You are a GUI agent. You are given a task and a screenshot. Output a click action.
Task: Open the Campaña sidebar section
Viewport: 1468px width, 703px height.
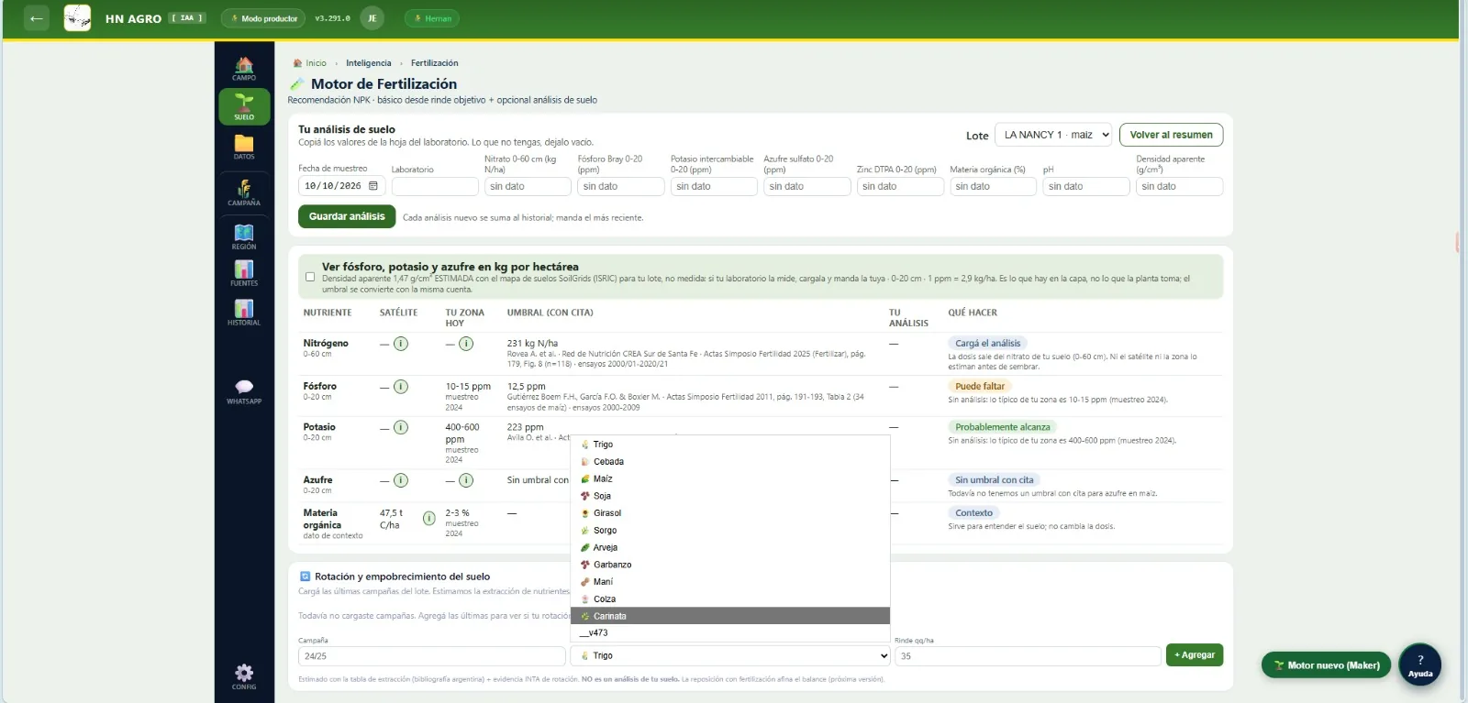[x=244, y=192]
